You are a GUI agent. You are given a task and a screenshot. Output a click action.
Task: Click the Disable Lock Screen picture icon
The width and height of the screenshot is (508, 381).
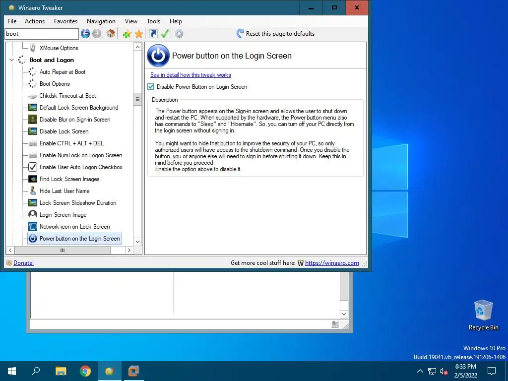tap(33, 131)
